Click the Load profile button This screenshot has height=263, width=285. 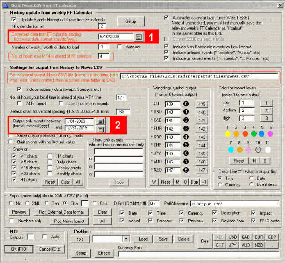(143, 239)
